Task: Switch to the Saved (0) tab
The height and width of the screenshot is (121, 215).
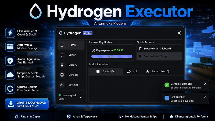Action: 106,71
